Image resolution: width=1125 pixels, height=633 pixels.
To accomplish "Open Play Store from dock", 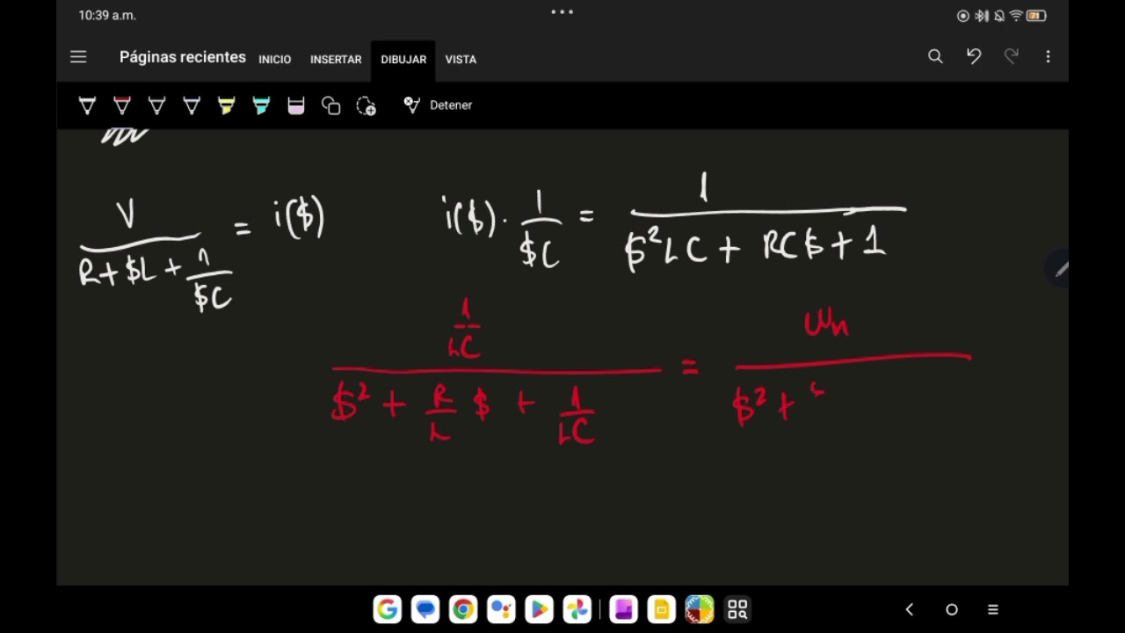I will click(x=539, y=609).
